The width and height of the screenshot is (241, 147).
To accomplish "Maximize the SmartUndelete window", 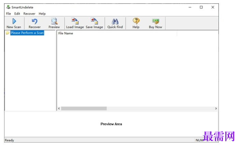I will [x=201, y=7].
